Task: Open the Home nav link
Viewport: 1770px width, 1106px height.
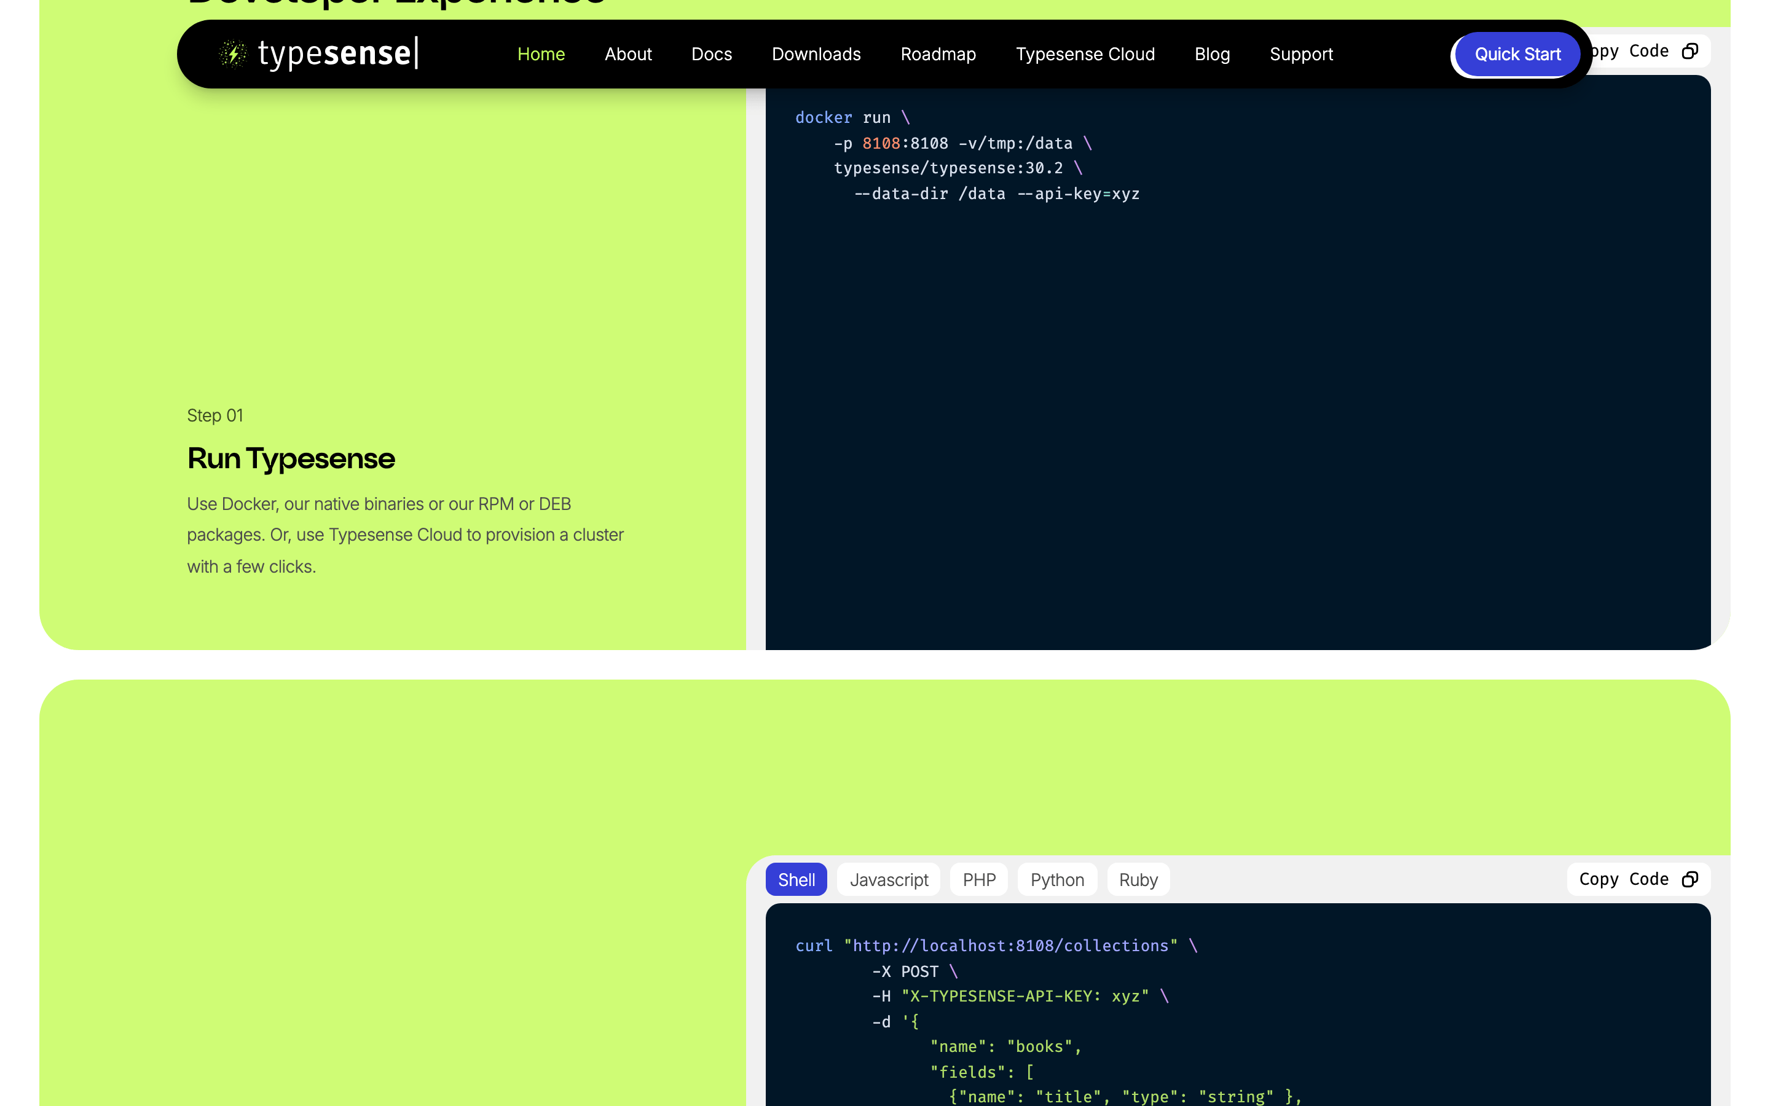Action: (x=541, y=54)
